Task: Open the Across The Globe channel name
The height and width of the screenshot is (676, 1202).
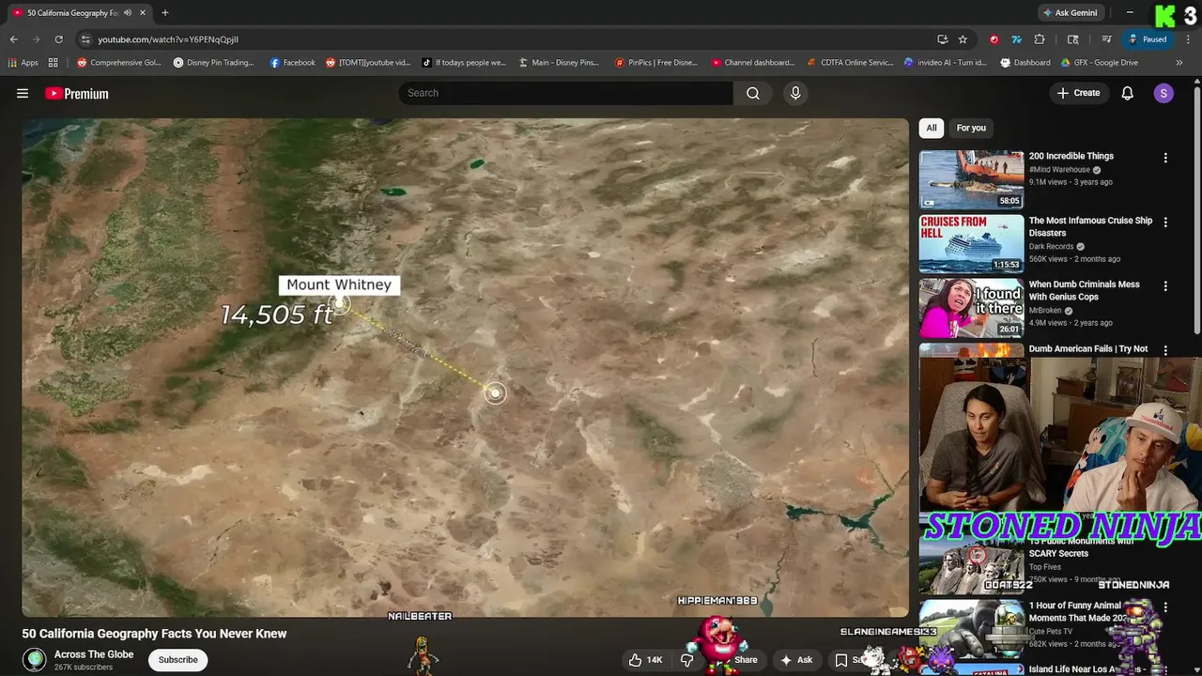Action: [x=94, y=654]
